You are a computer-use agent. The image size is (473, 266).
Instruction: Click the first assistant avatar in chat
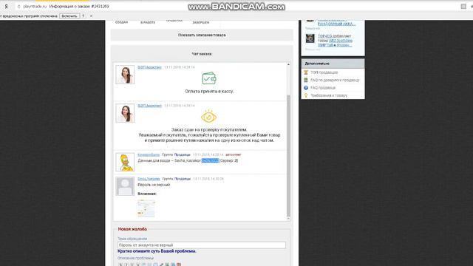[x=125, y=75]
